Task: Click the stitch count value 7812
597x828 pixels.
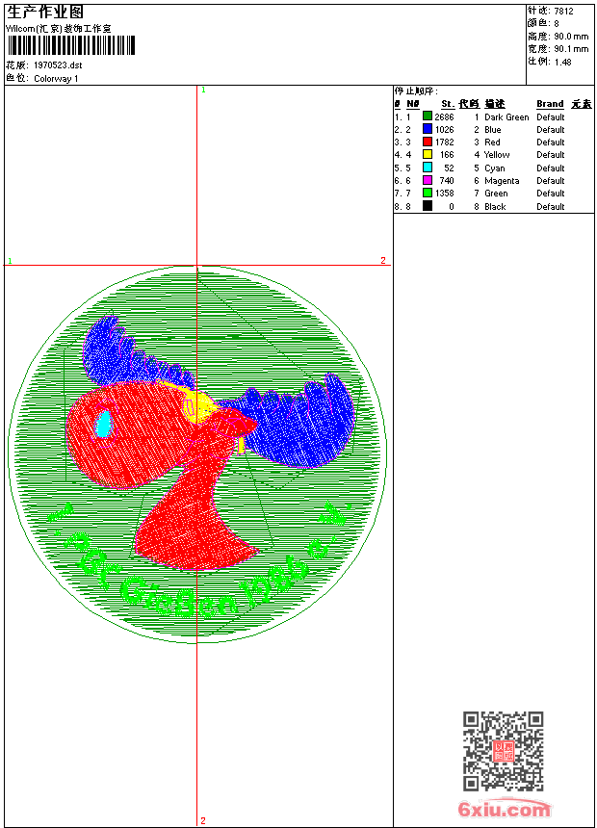Action: pyautogui.click(x=563, y=11)
